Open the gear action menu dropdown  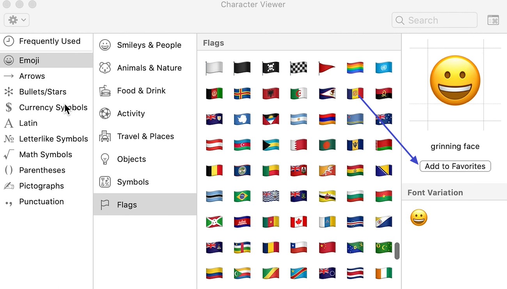pos(16,20)
